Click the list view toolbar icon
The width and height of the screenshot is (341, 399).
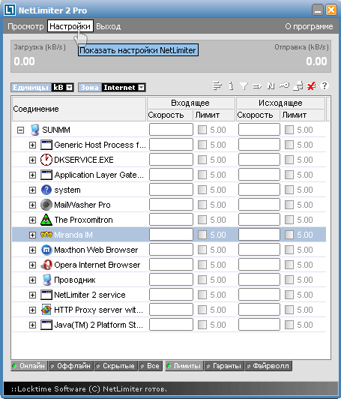tap(217, 86)
